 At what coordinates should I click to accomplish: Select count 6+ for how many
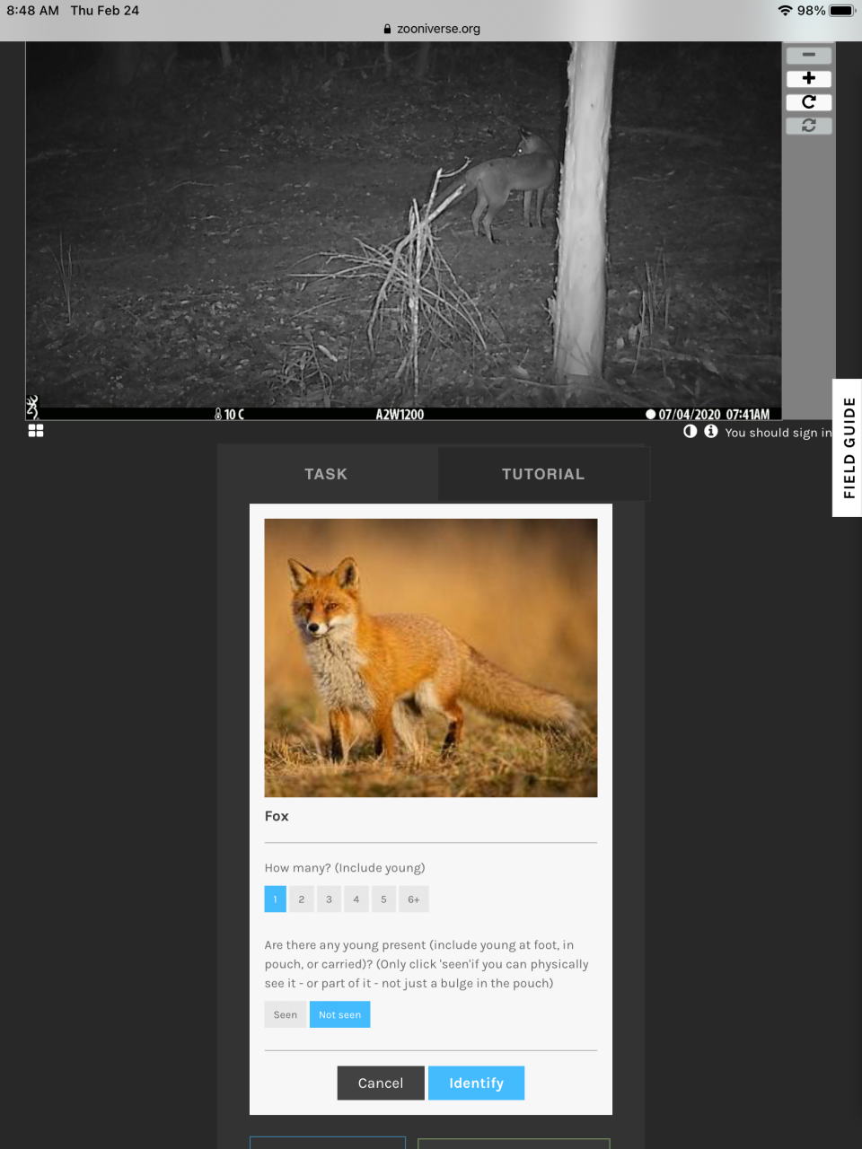point(414,899)
